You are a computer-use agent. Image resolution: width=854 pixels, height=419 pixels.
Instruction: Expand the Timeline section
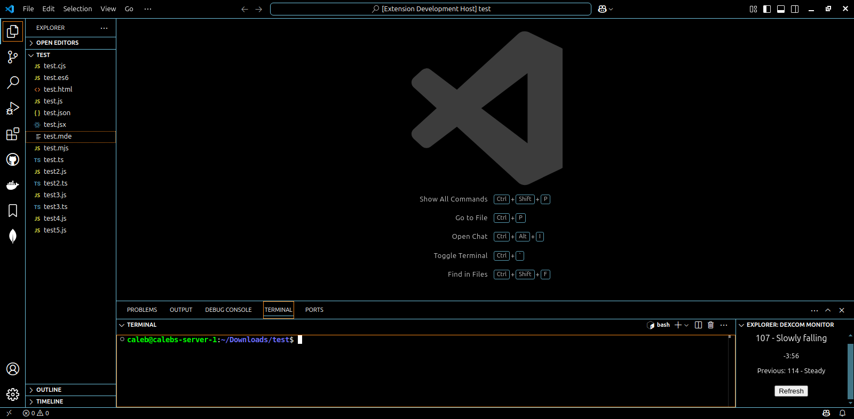click(x=71, y=402)
